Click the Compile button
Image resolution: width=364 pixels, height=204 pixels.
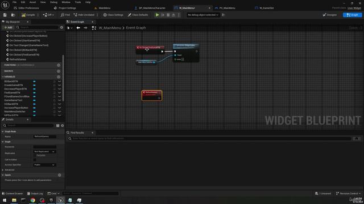point(28,15)
